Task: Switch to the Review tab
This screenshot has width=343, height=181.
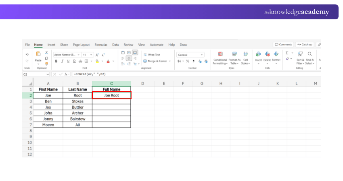Action: [128, 45]
